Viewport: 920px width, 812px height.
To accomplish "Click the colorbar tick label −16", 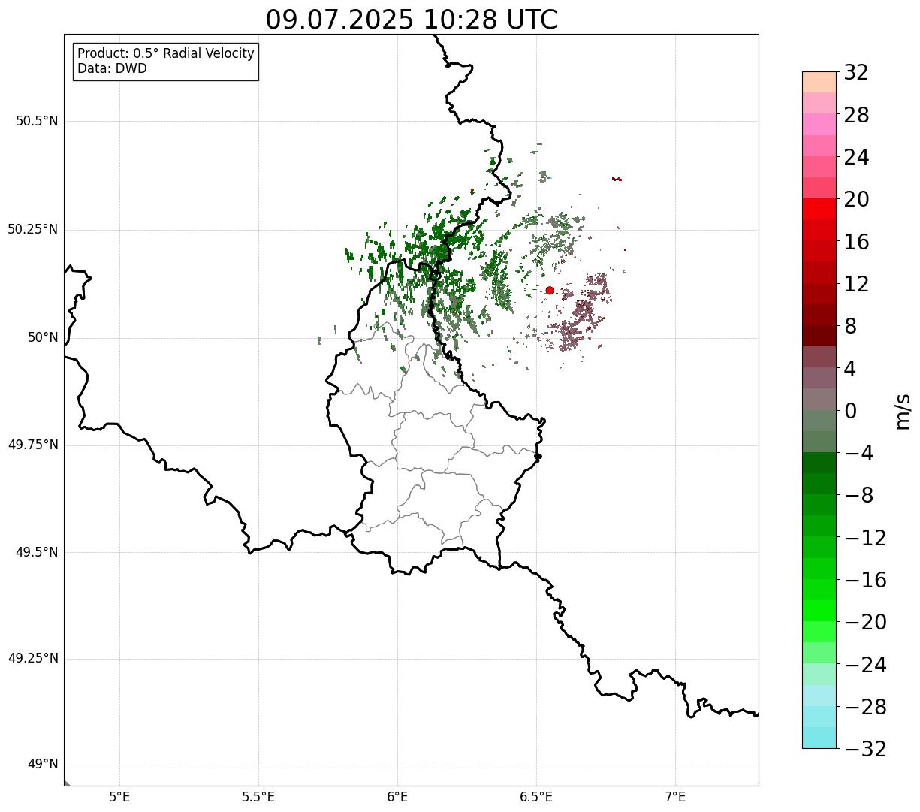I will tap(865, 580).
